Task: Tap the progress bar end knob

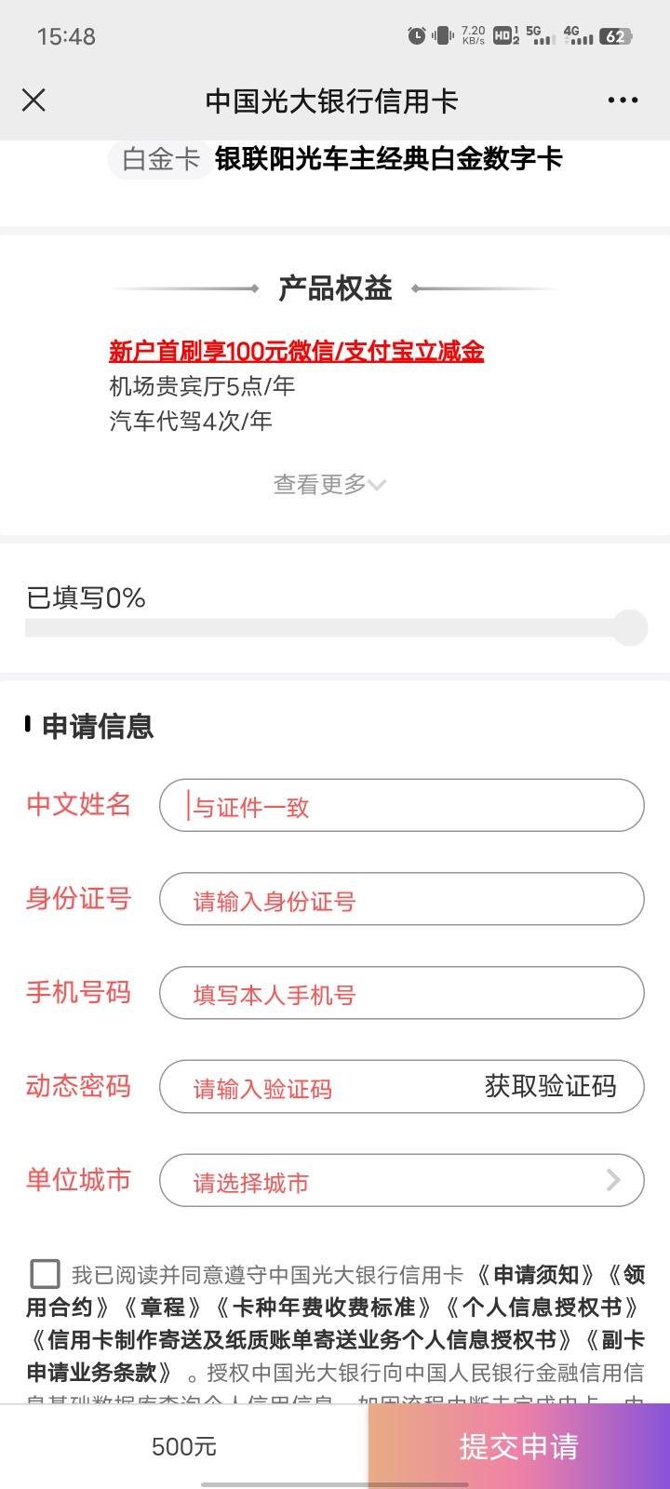Action: click(631, 628)
